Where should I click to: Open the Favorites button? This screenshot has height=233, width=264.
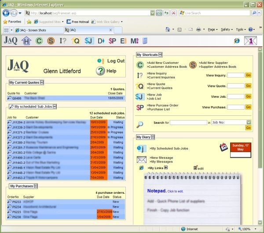point(12,22)
